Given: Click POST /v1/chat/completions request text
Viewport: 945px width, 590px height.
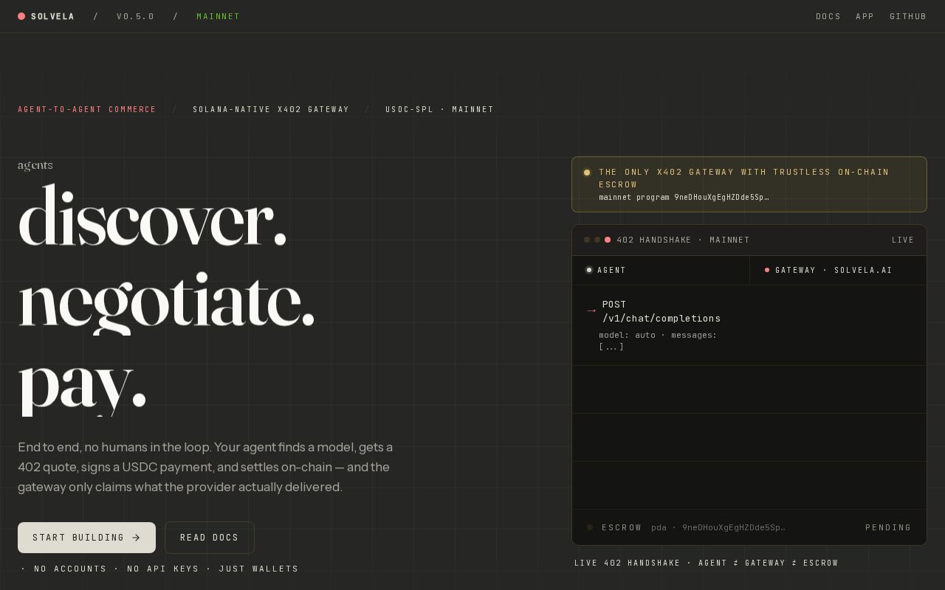Looking at the screenshot, I should click(x=661, y=311).
